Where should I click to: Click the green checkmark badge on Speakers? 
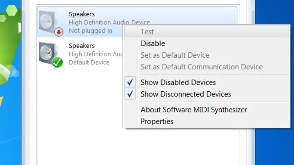[57, 62]
